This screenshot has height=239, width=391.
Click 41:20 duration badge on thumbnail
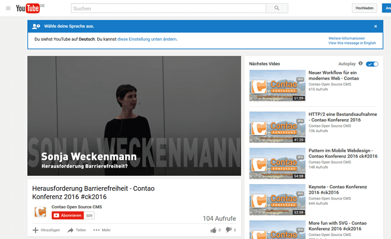coord(299,140)
